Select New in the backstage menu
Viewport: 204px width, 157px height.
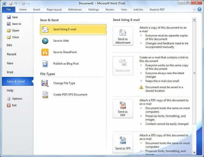(x=10, y=63)
